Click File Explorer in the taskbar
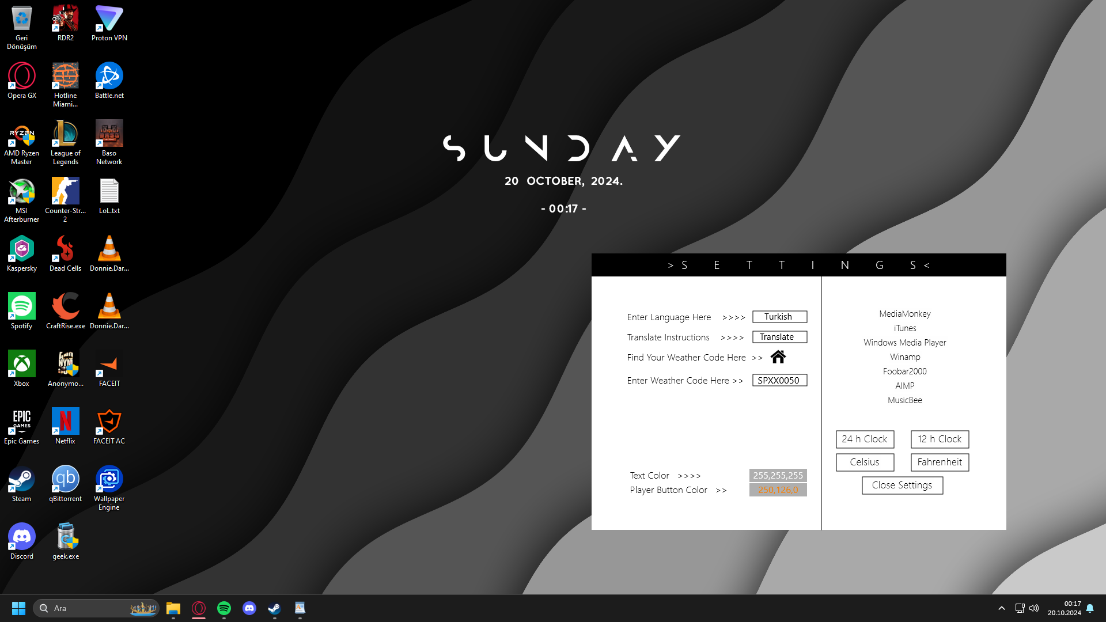This screenshot has height=622, width=1106. pyautogui.click(x=173, y=608)
